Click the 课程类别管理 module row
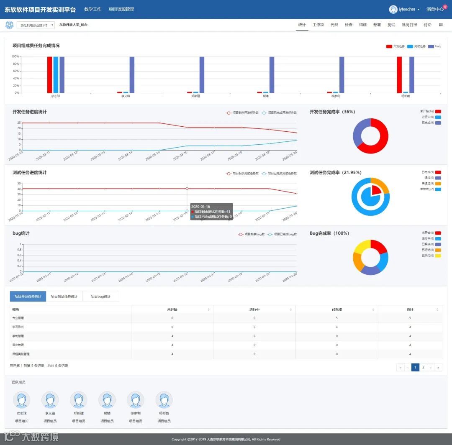This screenshot has height=445, width=452. point(226,354)
